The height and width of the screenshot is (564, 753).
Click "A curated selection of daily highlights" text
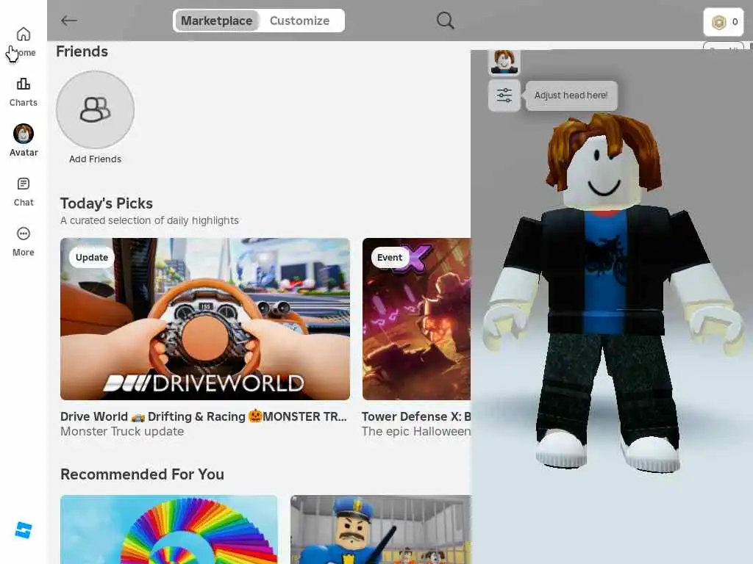click(x=149, y=220)
